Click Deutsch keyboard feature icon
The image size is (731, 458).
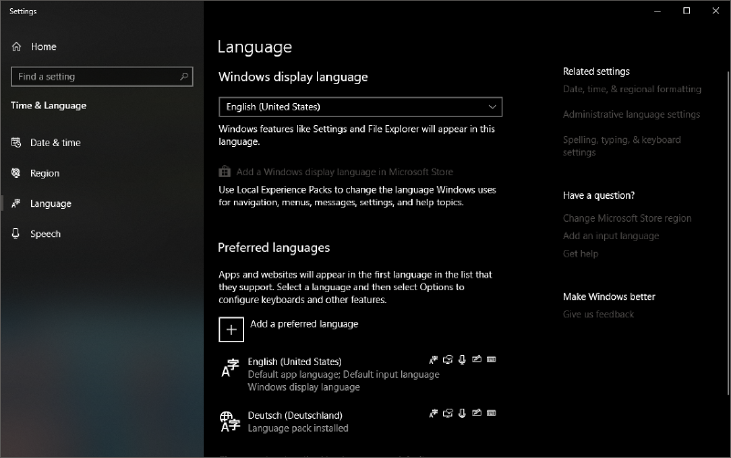coord(492,413)
